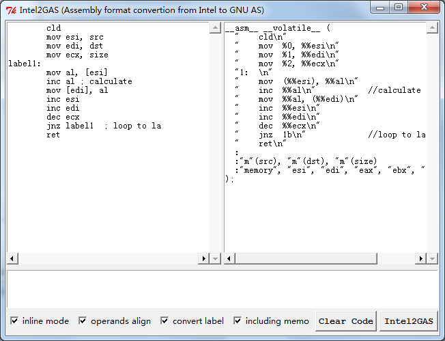This screenshot has height=341, width=445.
Task: Click 'inc al ; calculate' in left pane
Action: tap(89, 81)
